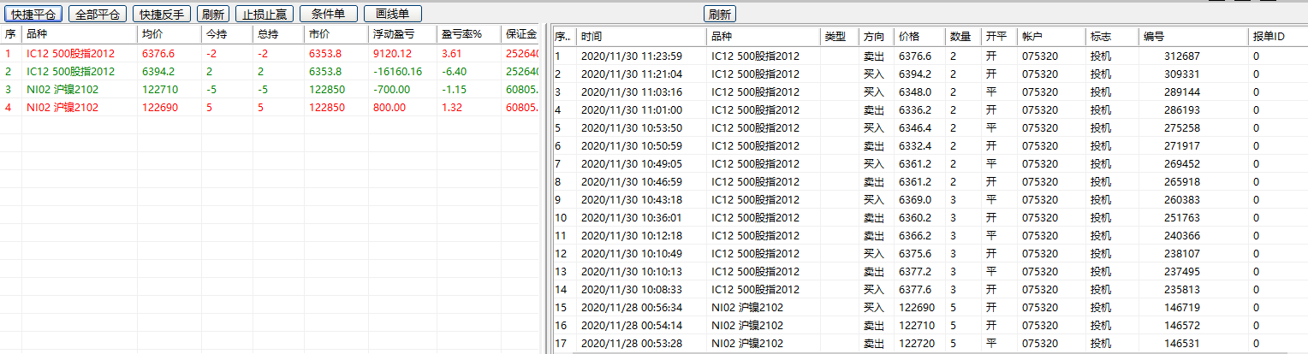Click the 价格 column header in trades
Screen dimensions: 1308x354
pos(920,37)
